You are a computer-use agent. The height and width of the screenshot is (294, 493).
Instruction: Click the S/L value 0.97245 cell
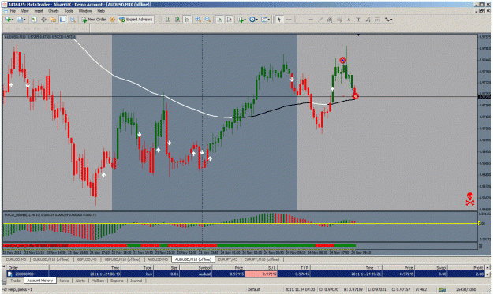click(x=261, y=274)
